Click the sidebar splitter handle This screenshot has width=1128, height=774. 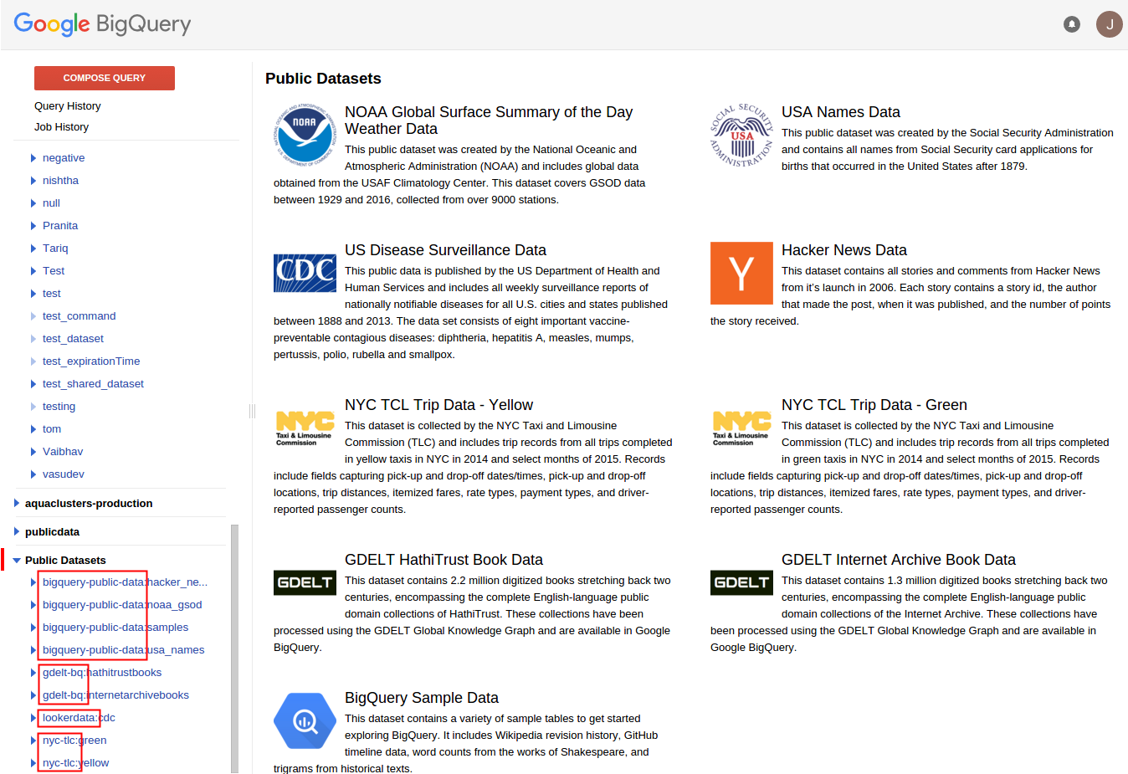tap(251, 411)
